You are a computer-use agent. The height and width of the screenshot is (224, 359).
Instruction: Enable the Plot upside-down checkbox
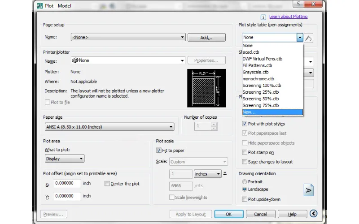[x=245, y=199]
